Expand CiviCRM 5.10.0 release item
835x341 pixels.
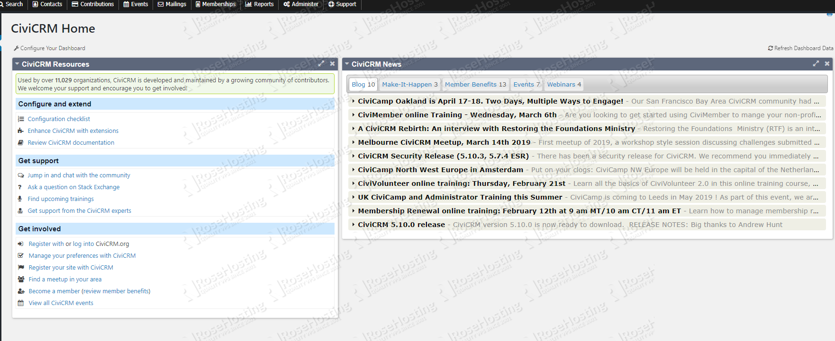(x=587, y=225)
